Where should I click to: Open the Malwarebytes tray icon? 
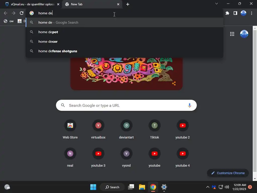(x=214, y=187)
